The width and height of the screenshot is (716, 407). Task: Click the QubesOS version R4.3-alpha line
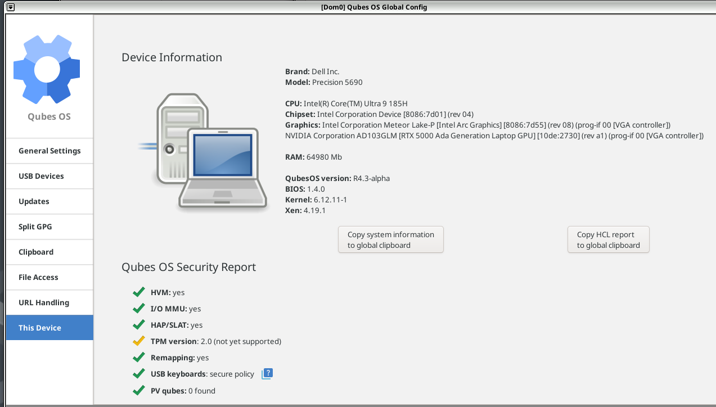point(337,178)
